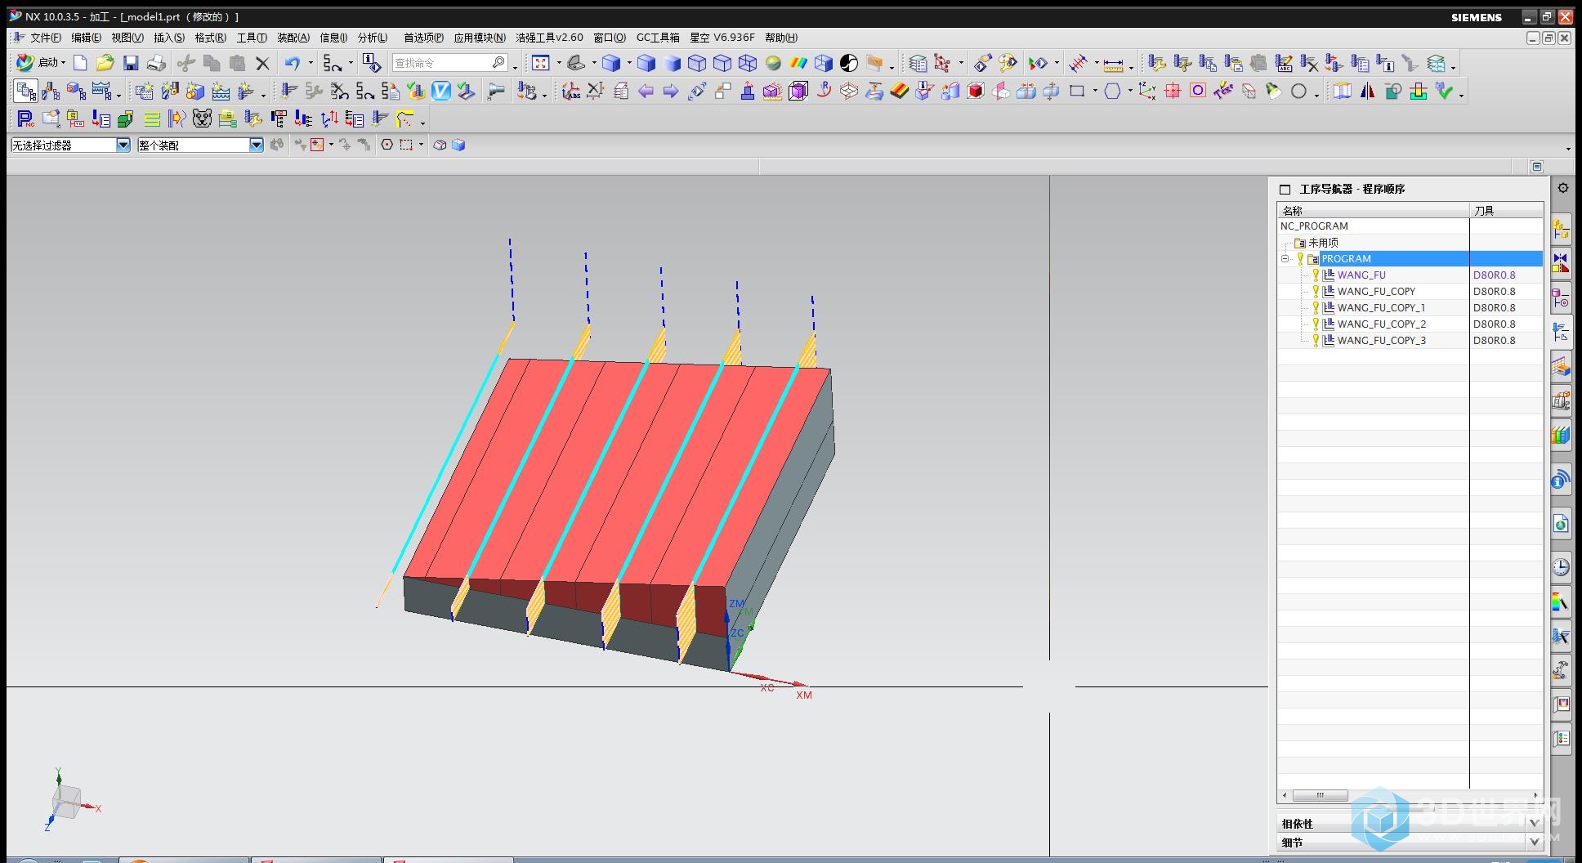Click the 名称 column header

pos(1373,210)
